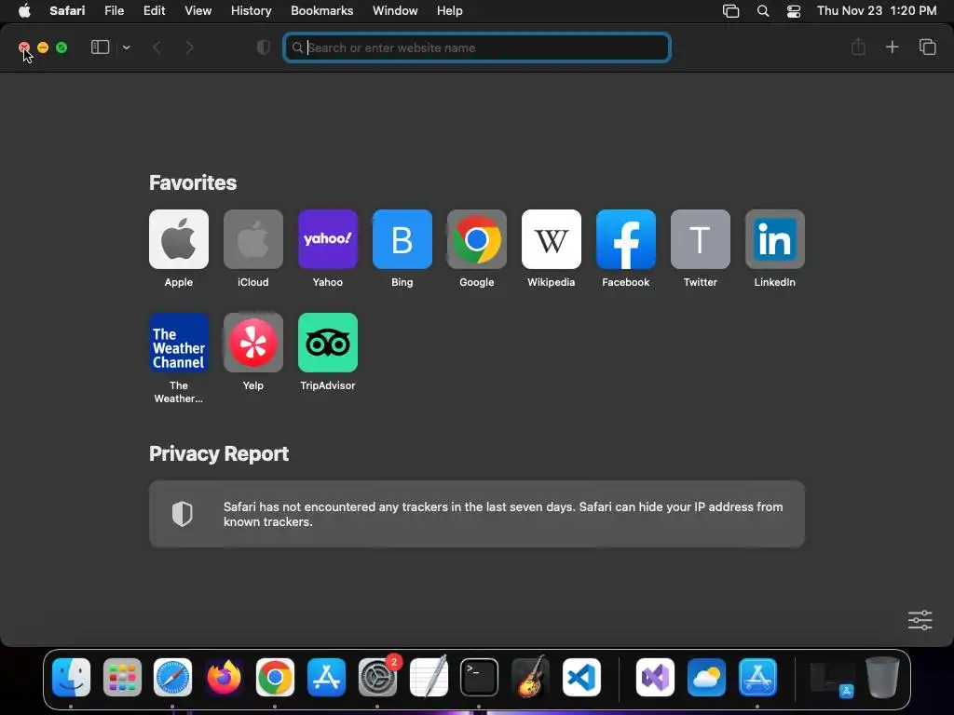The height and width of the screenshot is (715, 954).
Task: Open the iCloud favorite
Action: click(x=253, y=239)
